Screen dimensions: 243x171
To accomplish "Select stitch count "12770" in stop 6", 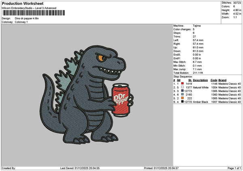I will pyautogui.click(x=188, y=102).
